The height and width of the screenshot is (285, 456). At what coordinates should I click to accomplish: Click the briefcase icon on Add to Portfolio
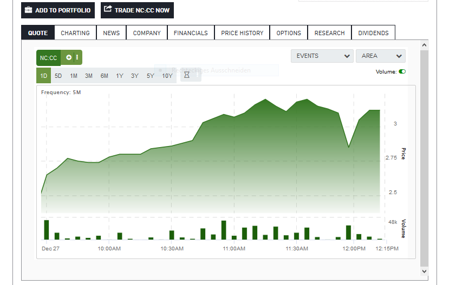pos(28,10)
